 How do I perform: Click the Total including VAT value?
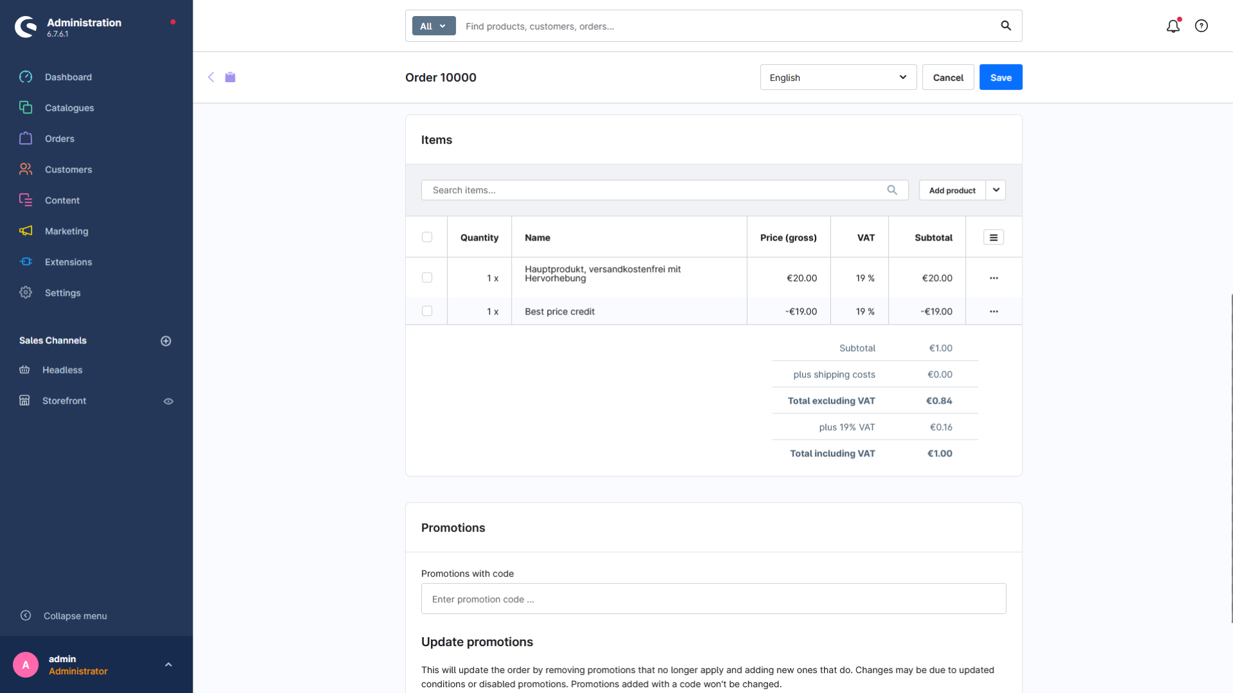tap(940, 453)
